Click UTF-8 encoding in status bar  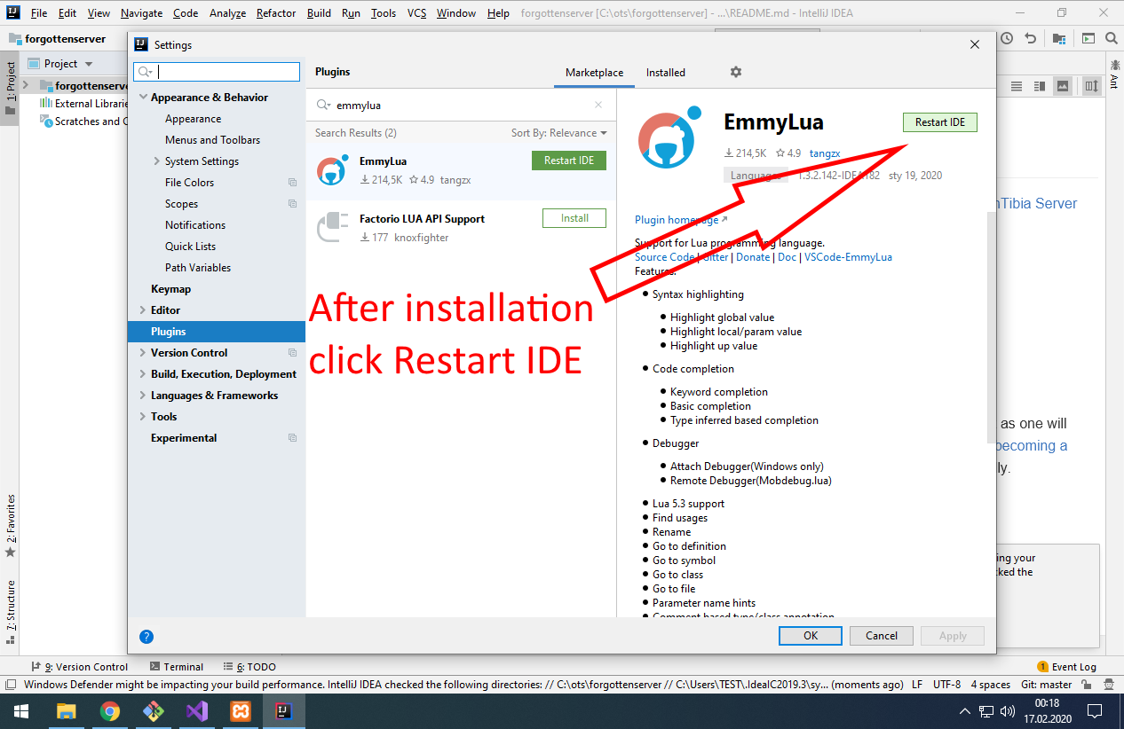click(x=946, y=685)
